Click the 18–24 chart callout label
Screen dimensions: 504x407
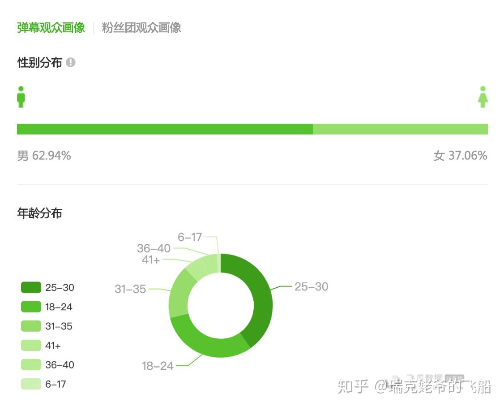point(158,366)
